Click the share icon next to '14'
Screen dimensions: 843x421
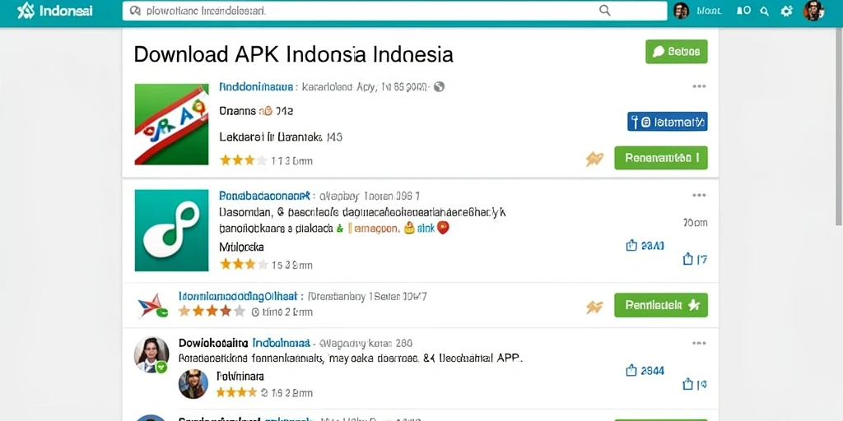pyautogui.click(x=687, y=384)
